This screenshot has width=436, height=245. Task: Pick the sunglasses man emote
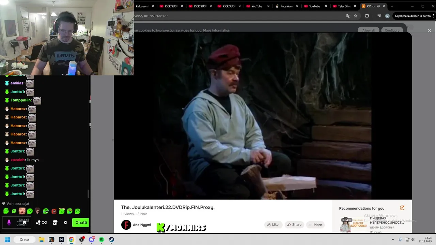[x=38, y=211]
